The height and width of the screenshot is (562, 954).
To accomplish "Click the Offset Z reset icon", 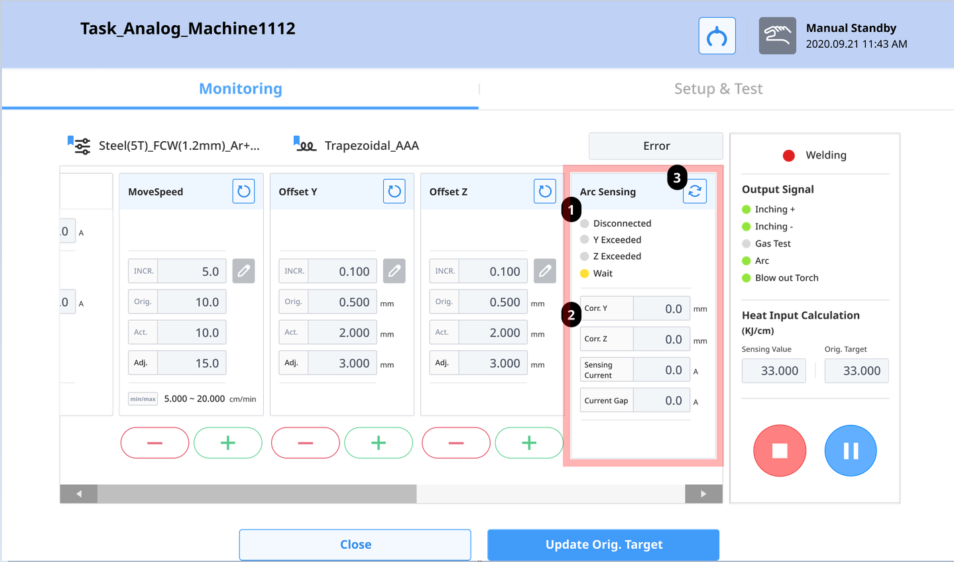I will (545, 192).
